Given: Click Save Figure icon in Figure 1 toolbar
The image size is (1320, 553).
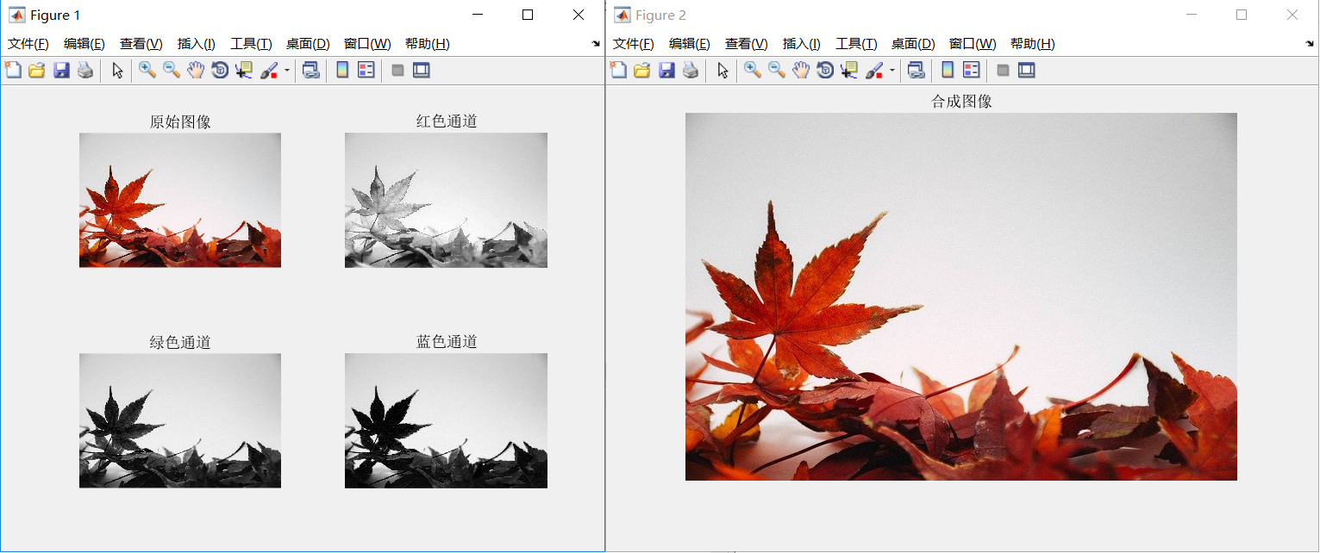Looking at the screenshot, I should point(61,71).
